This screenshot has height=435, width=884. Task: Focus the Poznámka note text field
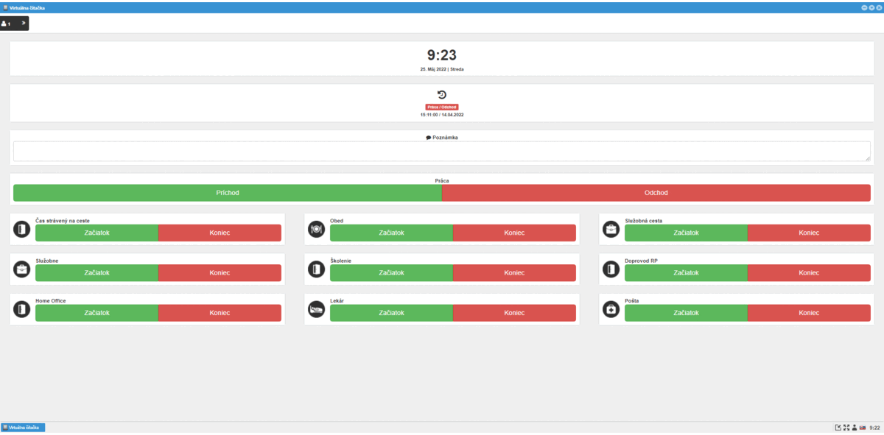coord(442,151)
